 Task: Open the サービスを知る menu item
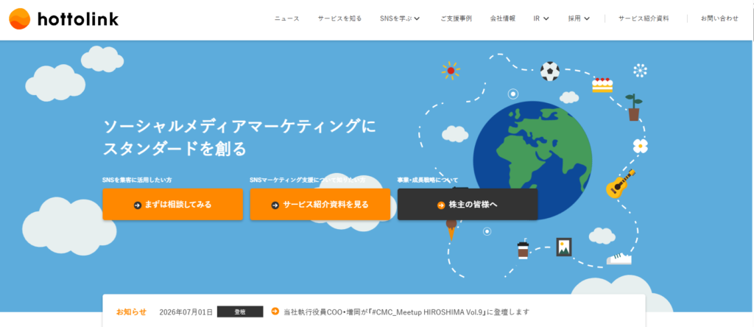tap(339, 18)
